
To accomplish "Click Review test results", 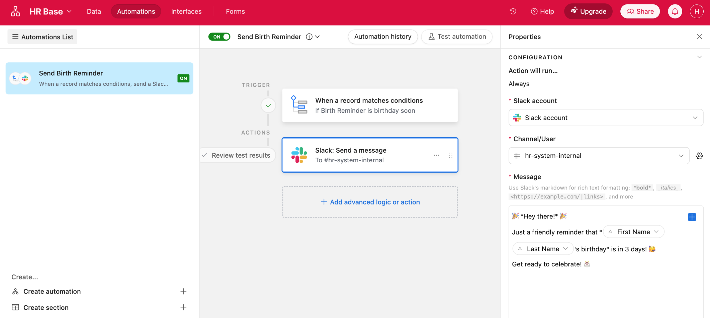I will [238, 155].
